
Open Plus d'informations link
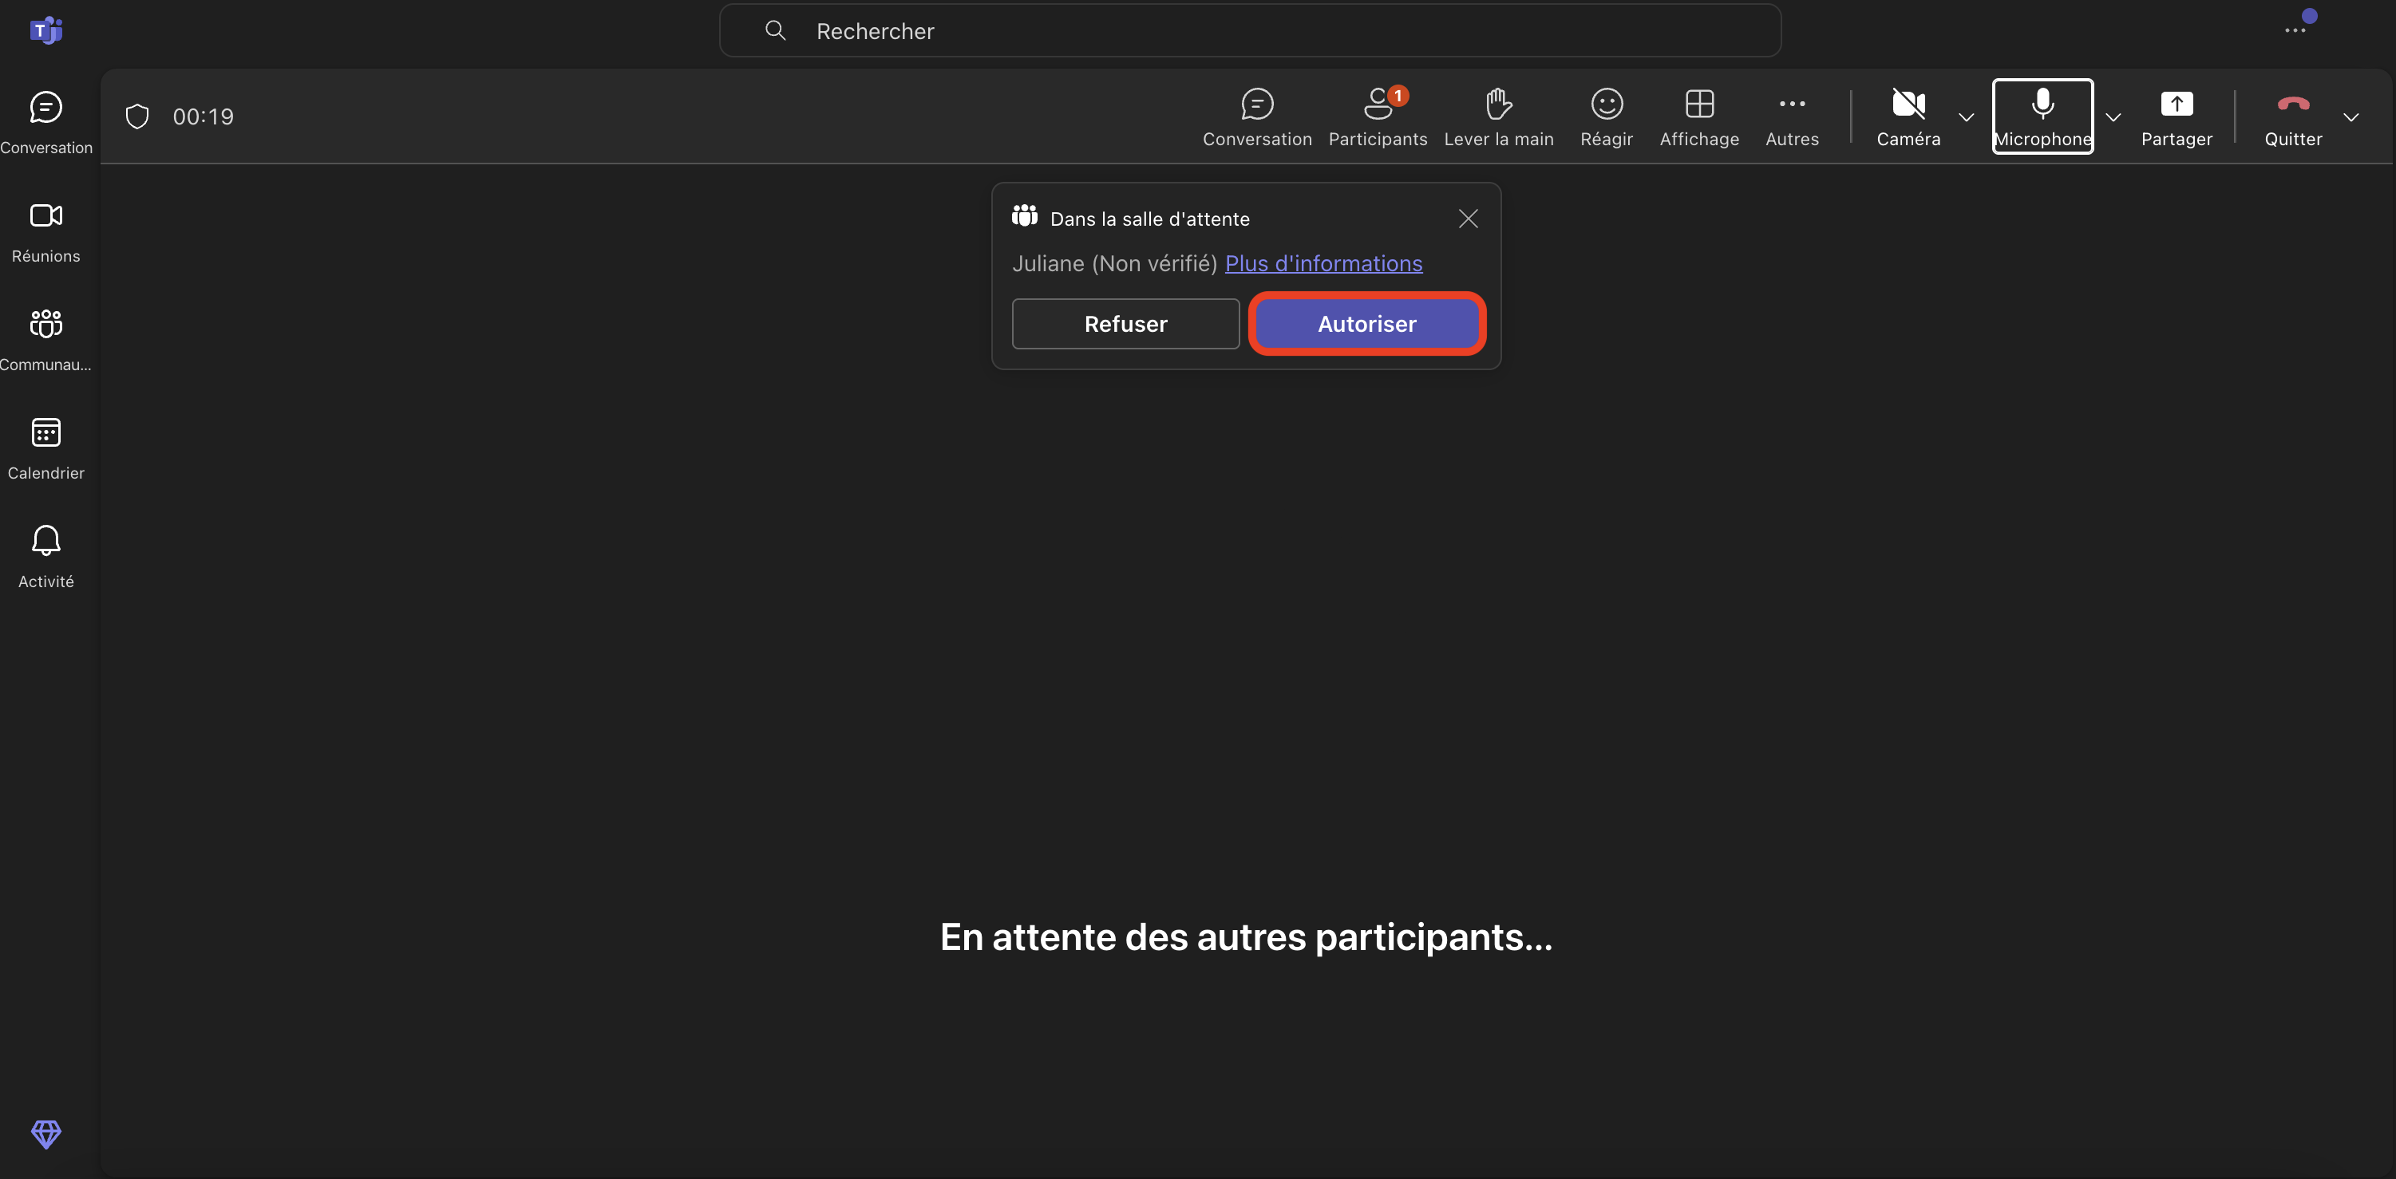tap(1323, 263)
